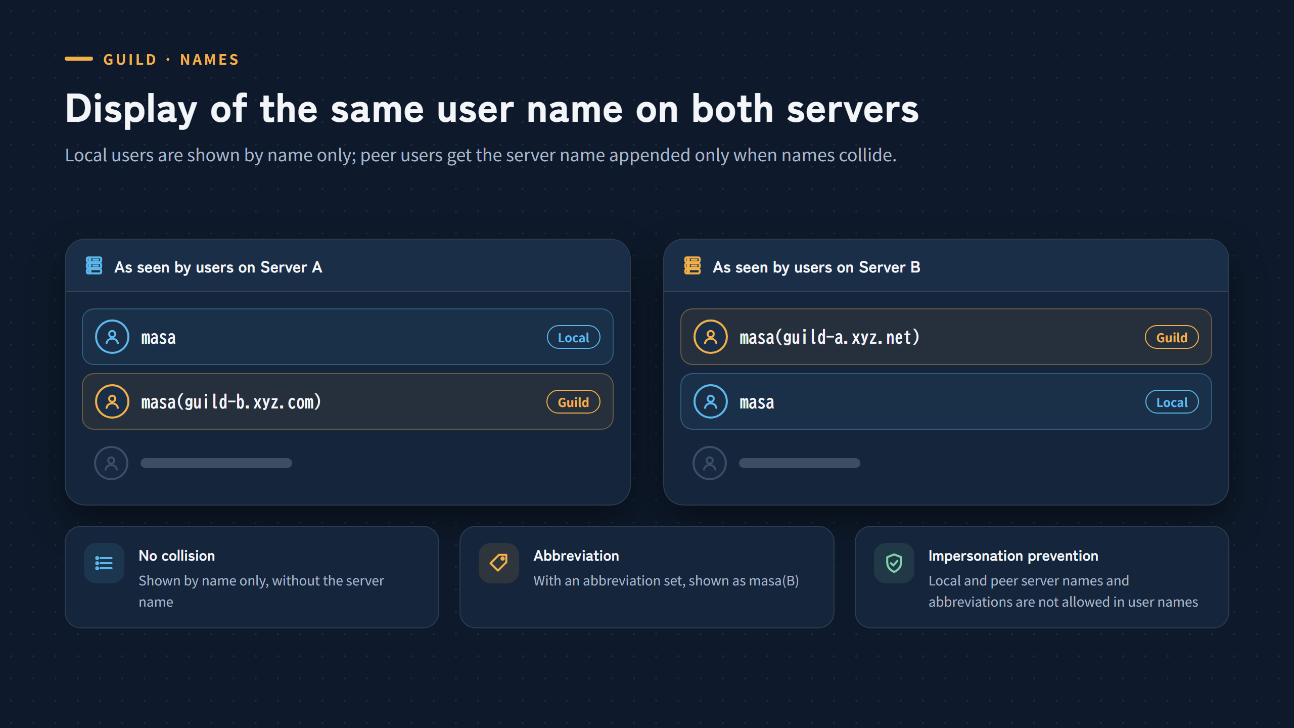Click the Guild badge on masa(guild-b.xyz.com) row
The height and width of the screenshot is (728, 1294).
[x=574, y=402]
